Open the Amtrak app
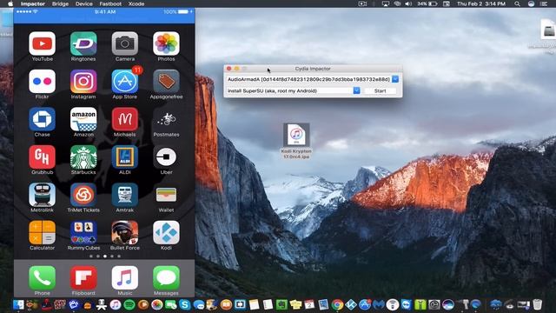The height and width of the screenshot is (313, 556). tap(125, 195)
